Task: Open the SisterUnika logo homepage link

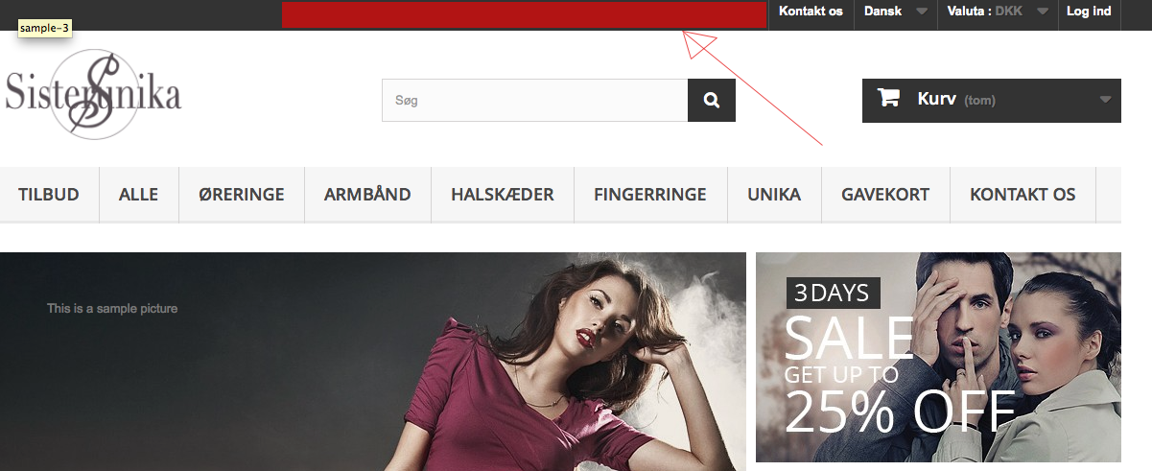Action: 93,94
